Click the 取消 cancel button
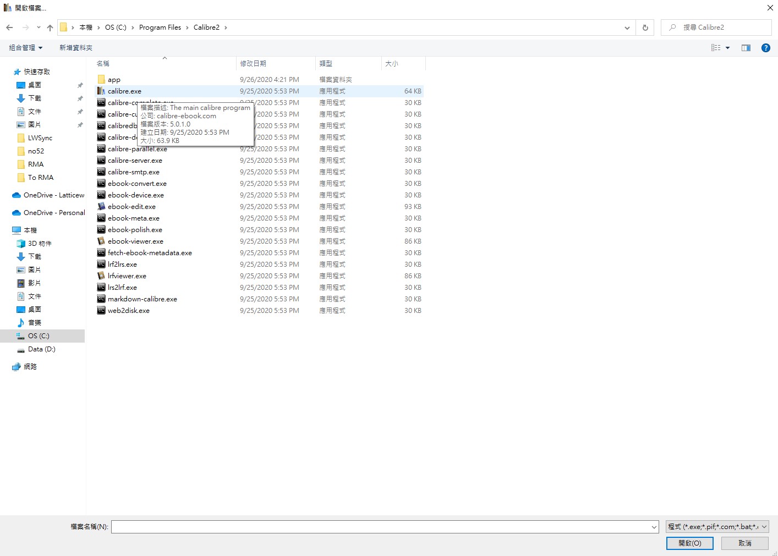This screenshot has height=556, width=778. coord(745,543)
